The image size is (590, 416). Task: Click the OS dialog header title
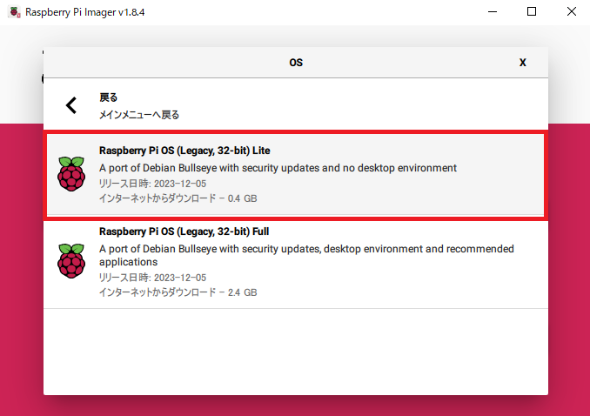point(296,63)
